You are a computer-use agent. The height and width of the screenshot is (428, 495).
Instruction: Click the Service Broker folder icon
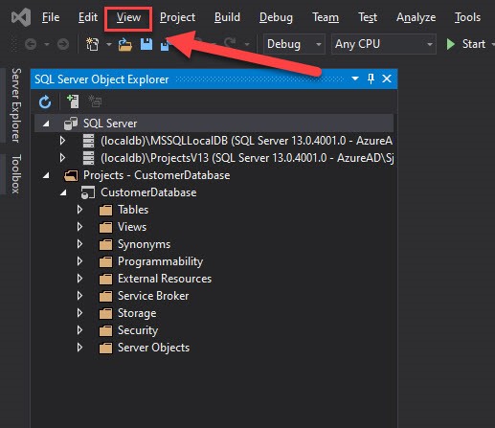tap(105, 296)
